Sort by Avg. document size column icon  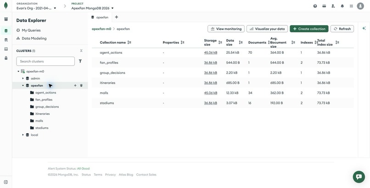[293, 42]
